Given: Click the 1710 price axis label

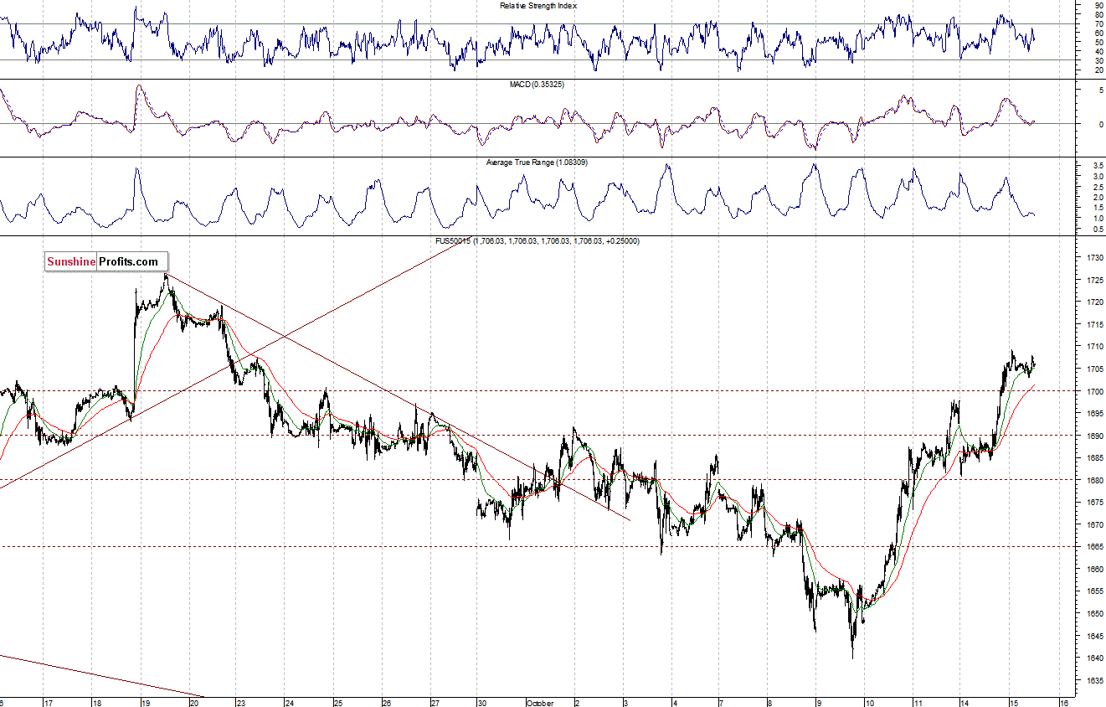Looking at the screenshot, I should (1095, 346).
